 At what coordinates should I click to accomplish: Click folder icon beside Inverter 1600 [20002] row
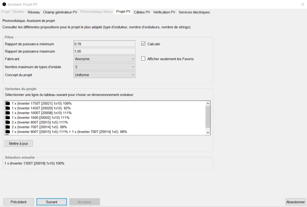pyautogui.click(x=8, y=118)
